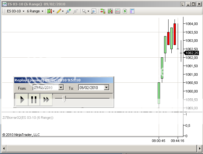
Task: Click the green dollar strategies icon
Action: (x=125, y=11)
